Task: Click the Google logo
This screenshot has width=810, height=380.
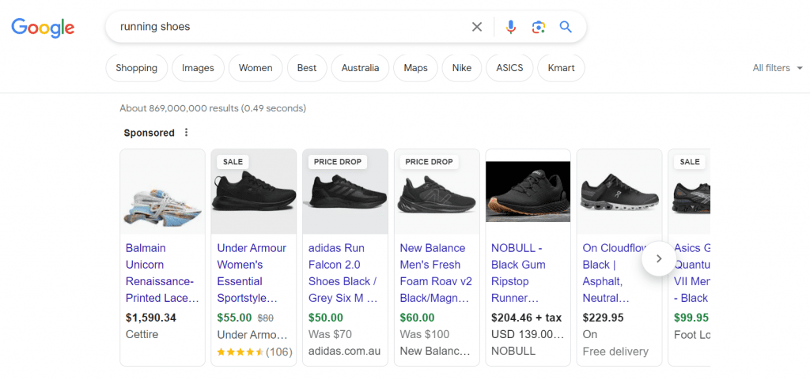Action: pyautogui.click(x=43, y=28)
